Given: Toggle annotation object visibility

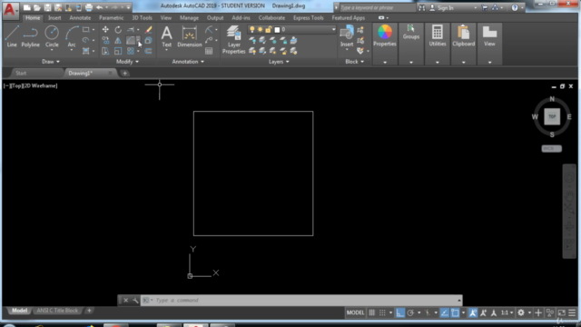Looking at the screenshot, I should pos(473,312).
